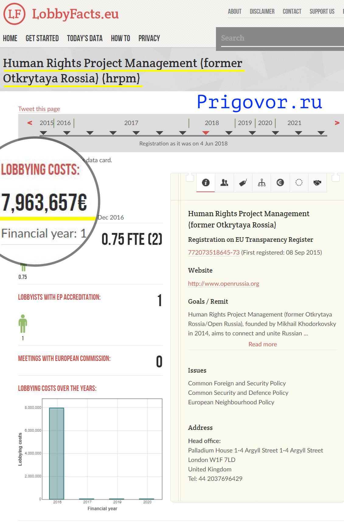Image resolution: width=344 pixels, height=522 pixels.
Task: Open the ABOUT link in the top bar
Action: click(x=235, y=12)
